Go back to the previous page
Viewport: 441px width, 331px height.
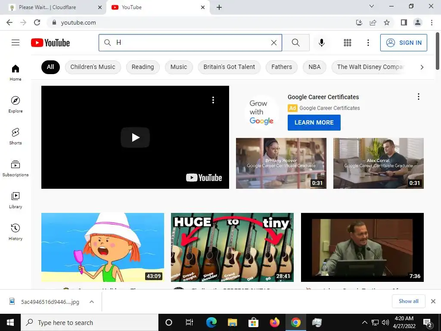[9, 22]
